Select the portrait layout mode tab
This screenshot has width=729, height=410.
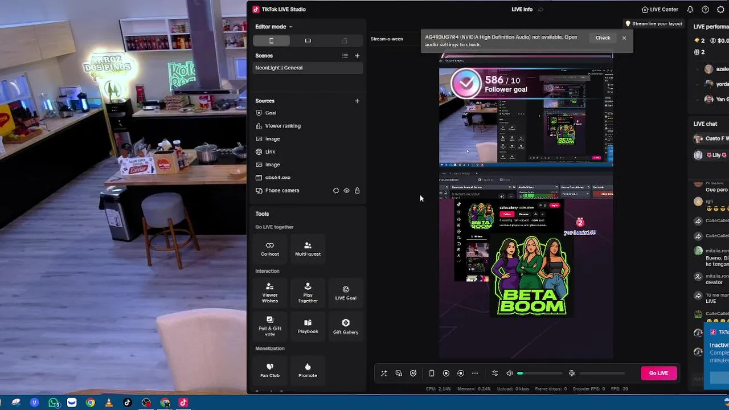tap(271, 40)
